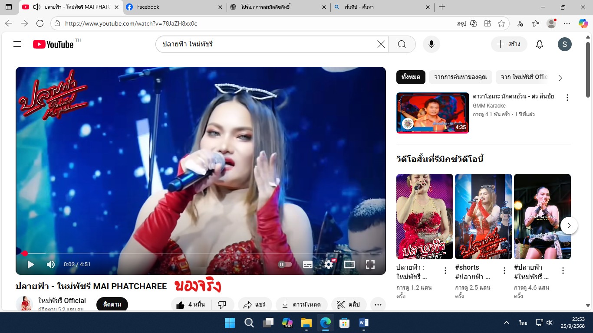Viewport: 593px width, 333px height.
Task: Click the browser address bar URL
Action: (x=131, y=23)
